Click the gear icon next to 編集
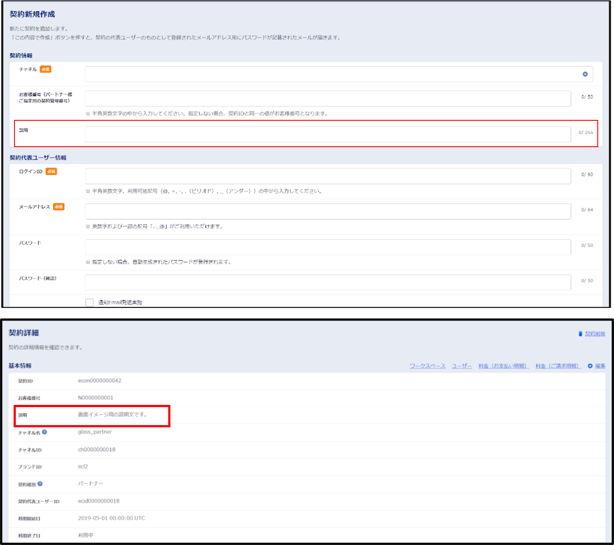The image size is (614, 545). point(590,366)
